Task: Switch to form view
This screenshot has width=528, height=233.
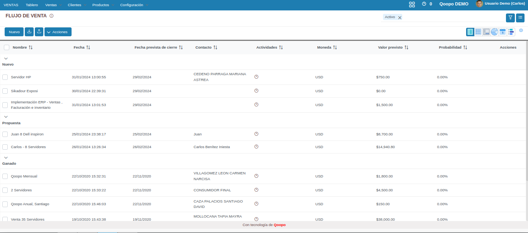Action: [x=487, y=32]
